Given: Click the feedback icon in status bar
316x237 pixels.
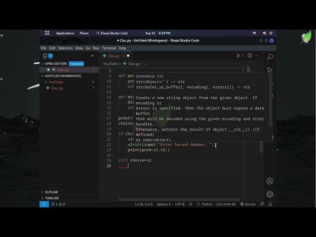Looking at the screenshot, I should [x=262, y=204].
